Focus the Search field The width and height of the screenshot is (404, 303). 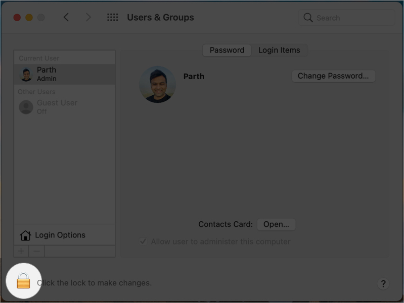tap(346, 18)
